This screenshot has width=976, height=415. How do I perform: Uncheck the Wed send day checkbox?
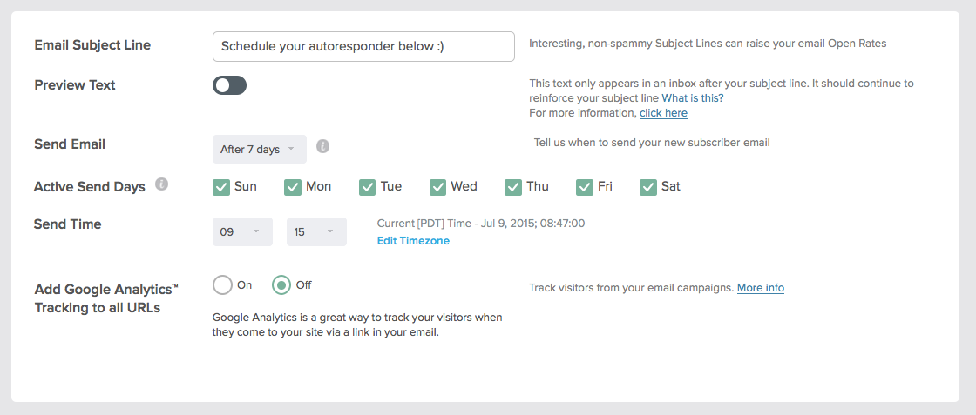[437, 187]
